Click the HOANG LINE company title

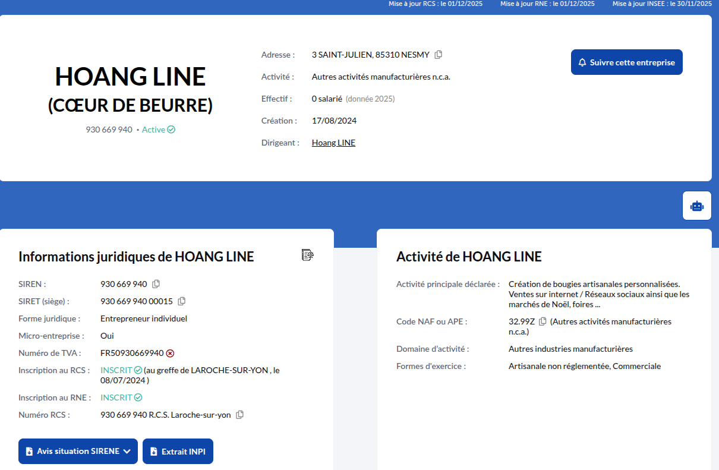coord(130,77)
